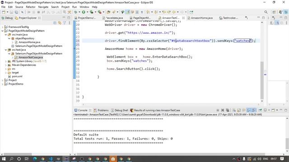Image resolution: width=289 pixels, height=162 pixels.
Task: Click Remove All Terminated Launches icon
Action: pyautogui.click(x=228, y=110)
